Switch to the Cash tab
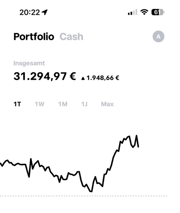 (x=71, y=37)
